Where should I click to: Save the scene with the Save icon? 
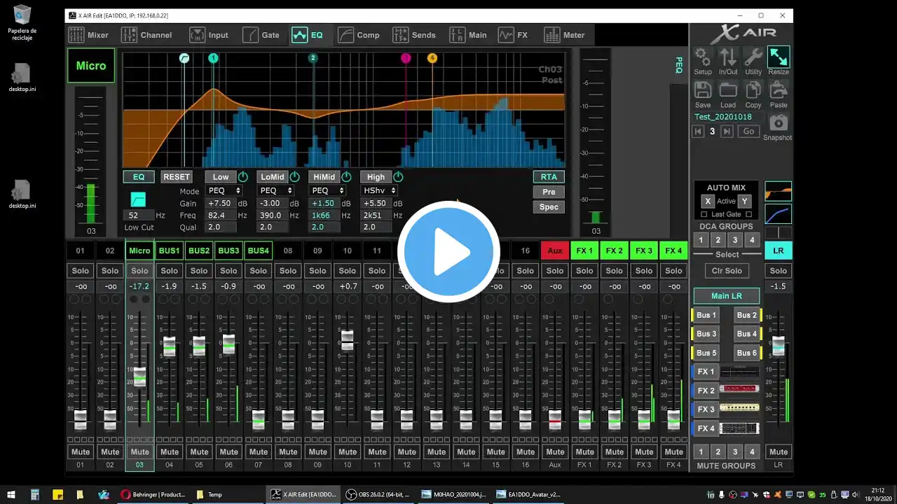pyautogui.click(x=703, y=90)
